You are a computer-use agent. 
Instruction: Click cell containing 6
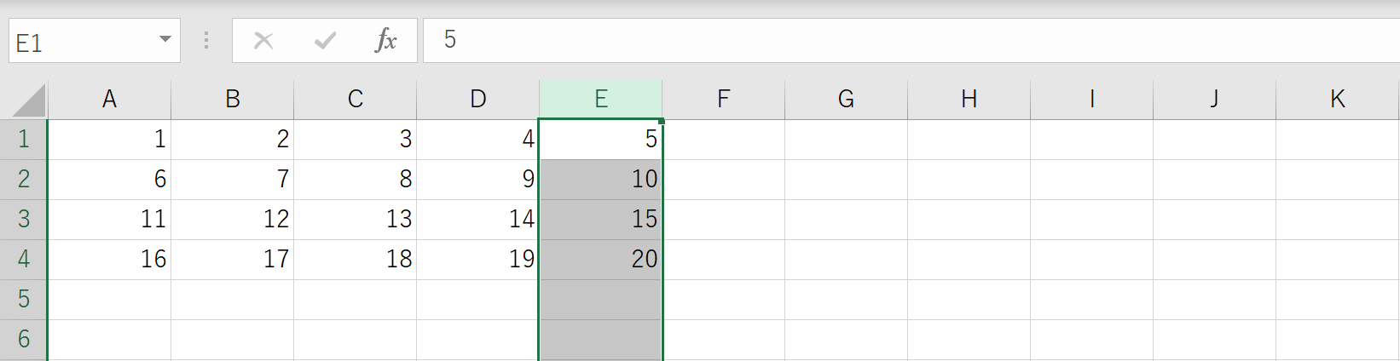point(110,180)
